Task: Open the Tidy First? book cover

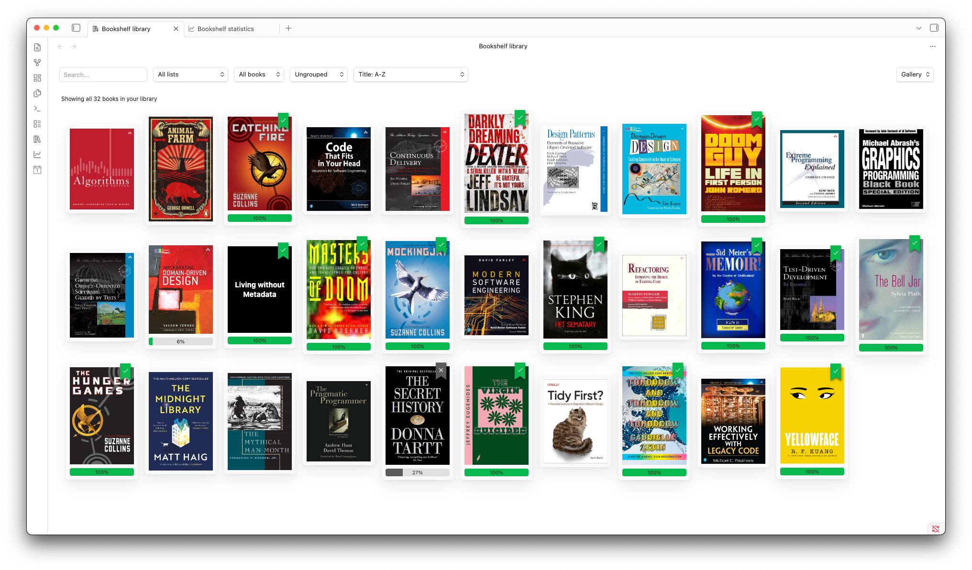Action: [575, 421]
